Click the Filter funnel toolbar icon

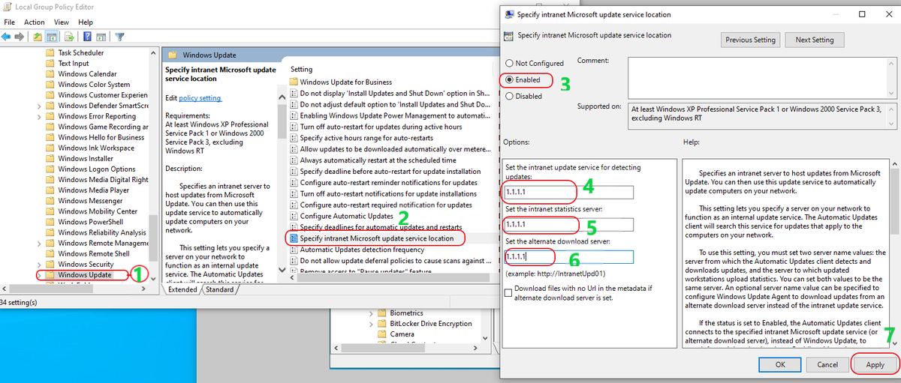click(119, 36)
